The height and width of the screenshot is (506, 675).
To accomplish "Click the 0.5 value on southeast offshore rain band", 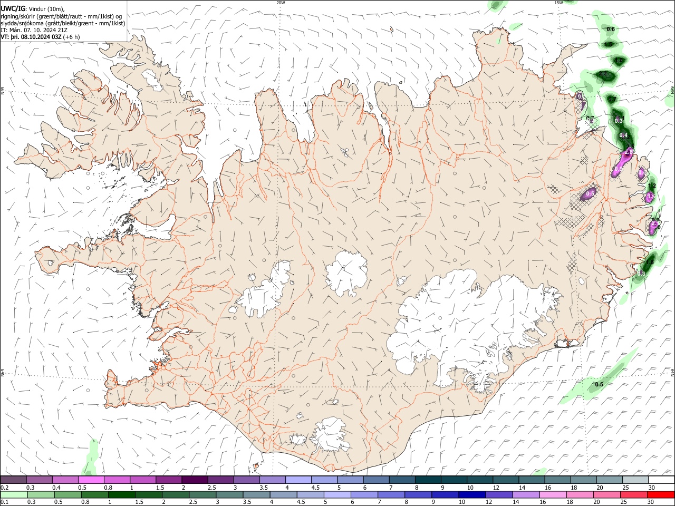I will point(599,385).
